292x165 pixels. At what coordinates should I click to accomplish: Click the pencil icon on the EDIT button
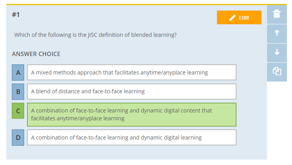point(233,18)
